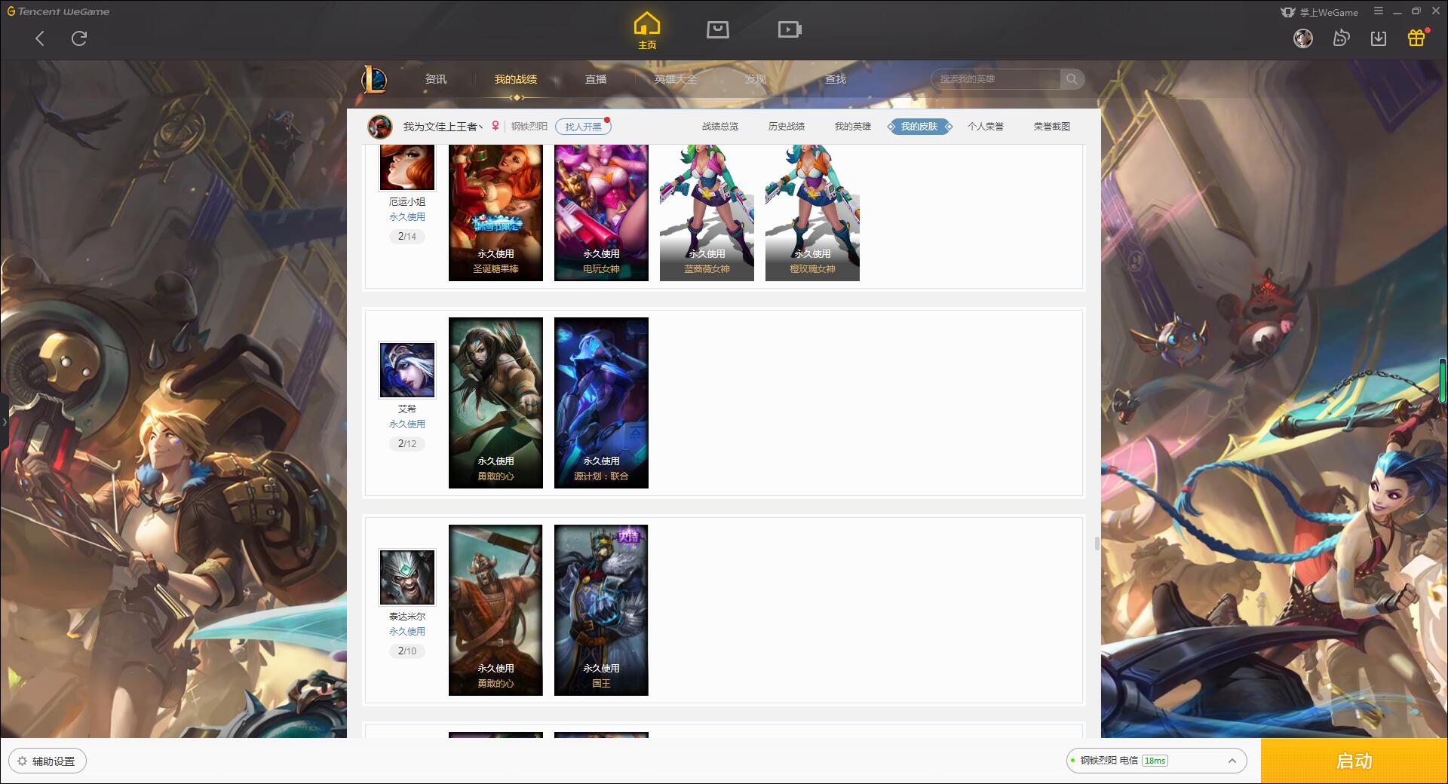Click player name 我为文佳上王者

click(x=442, y=127)
